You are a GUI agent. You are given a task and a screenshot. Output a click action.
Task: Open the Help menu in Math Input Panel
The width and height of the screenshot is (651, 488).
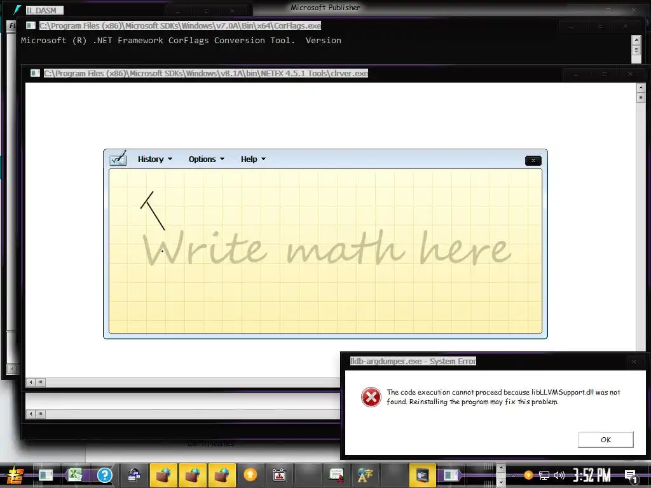click(x=253, y=159)
